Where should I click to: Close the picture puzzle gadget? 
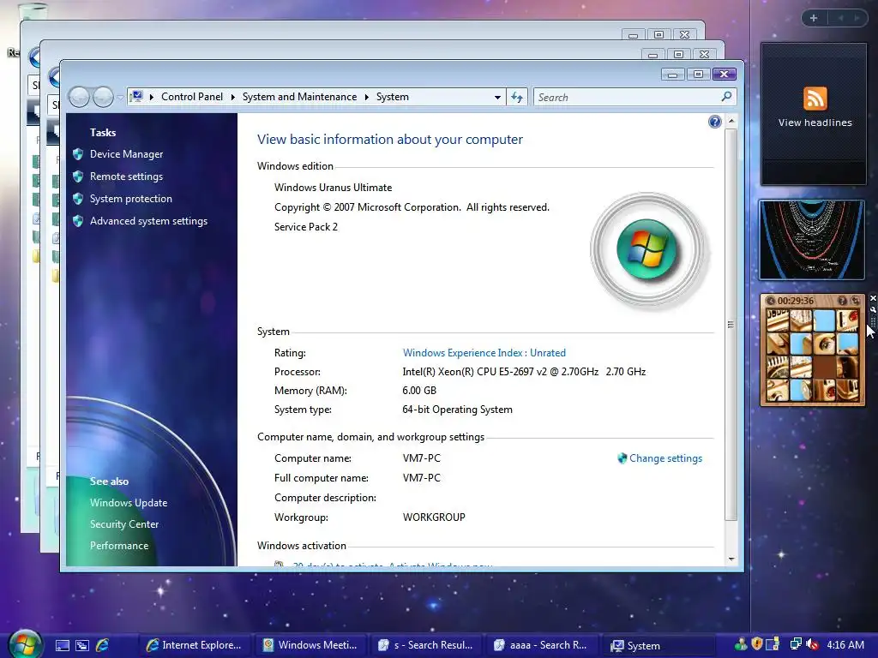tap(872, 298)
